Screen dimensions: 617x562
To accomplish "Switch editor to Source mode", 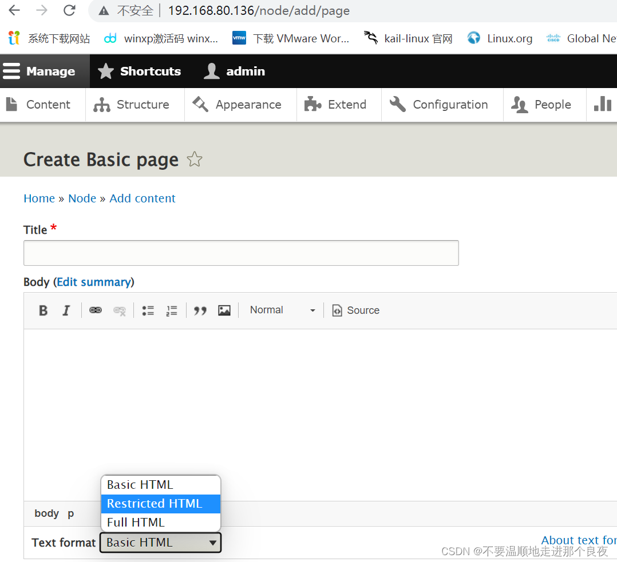I will (x=356, y=310).
